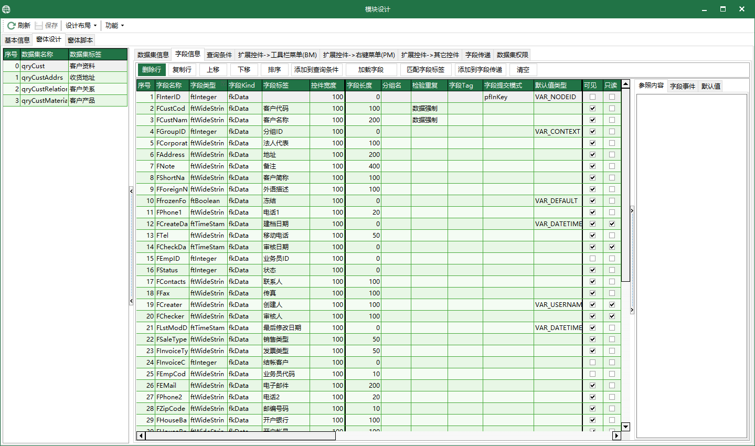Open the 扩展控件->工具栏菜单(BM) tab
The width and height of the screenshot is (755, 446).
278,55
